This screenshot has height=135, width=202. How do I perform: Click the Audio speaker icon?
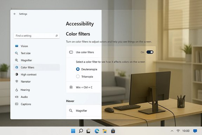[x=16, y=97]
